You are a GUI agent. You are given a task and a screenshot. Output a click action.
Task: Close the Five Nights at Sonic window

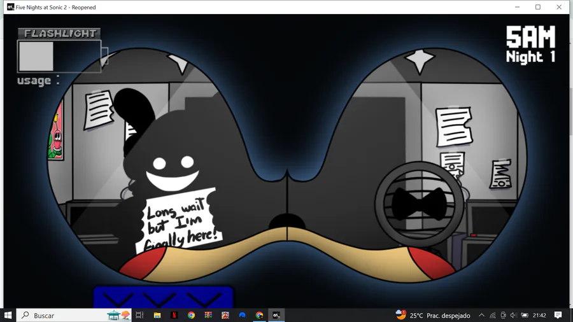tap(559, 7)
